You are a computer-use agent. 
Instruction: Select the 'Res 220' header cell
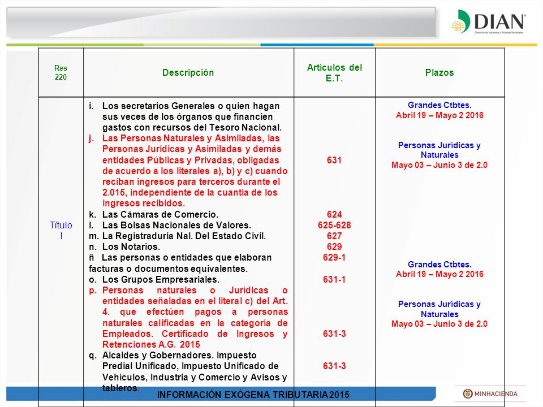(x=61, y=73)
